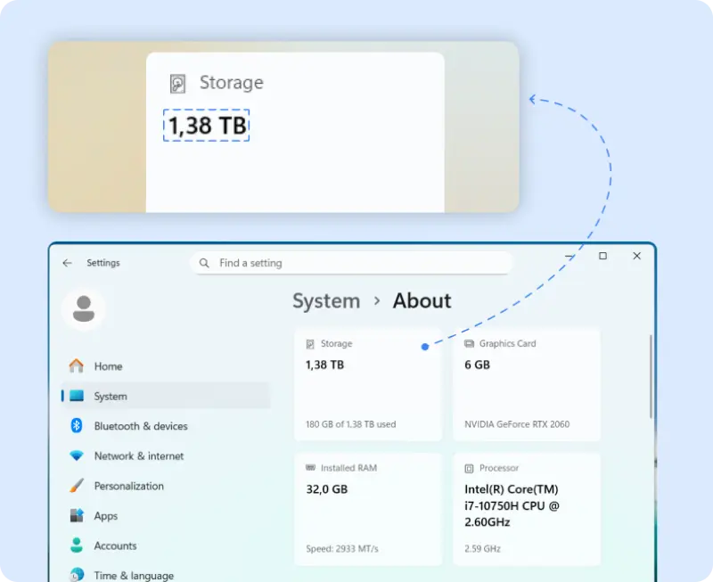Screen dimensions: 713x582
Task: Open the user profile avatar
Action: coord(84,309)
